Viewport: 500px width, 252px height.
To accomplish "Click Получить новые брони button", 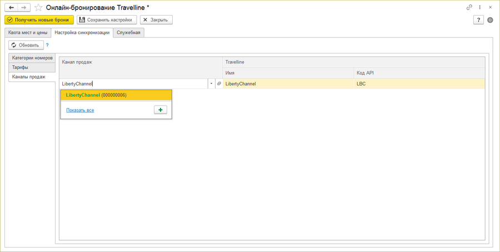I will (x=39, y=20).
